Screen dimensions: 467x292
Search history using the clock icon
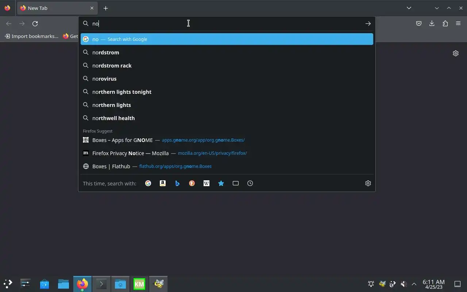tap(250, 183)
